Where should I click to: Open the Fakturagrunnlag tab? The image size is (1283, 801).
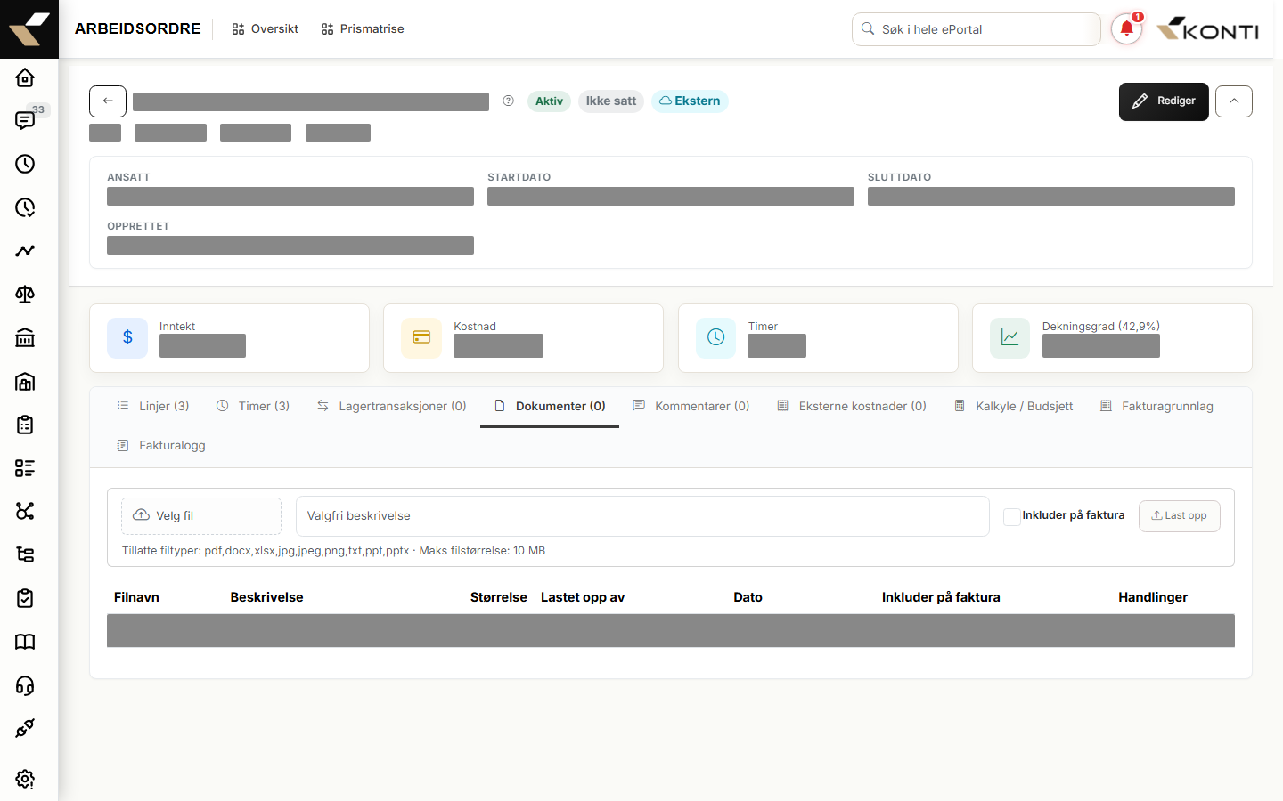tap(1156, 406)
